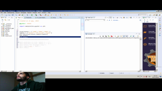Open the Tutorials link in Welcome
Viewport: 162px width, 91px height.
pos(151,31)
